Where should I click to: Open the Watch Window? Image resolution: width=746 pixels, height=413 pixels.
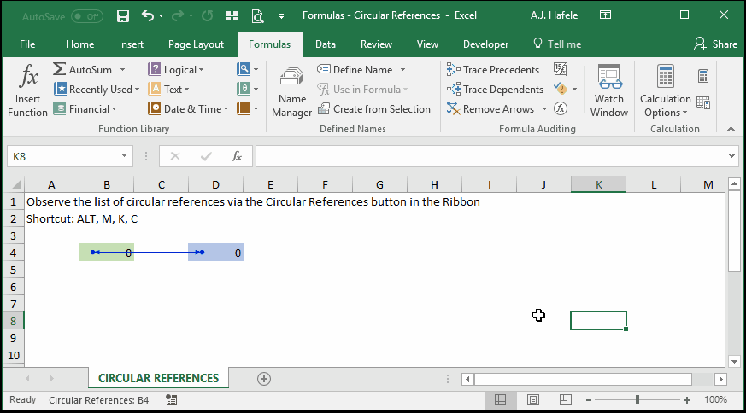tap(609, 91)
